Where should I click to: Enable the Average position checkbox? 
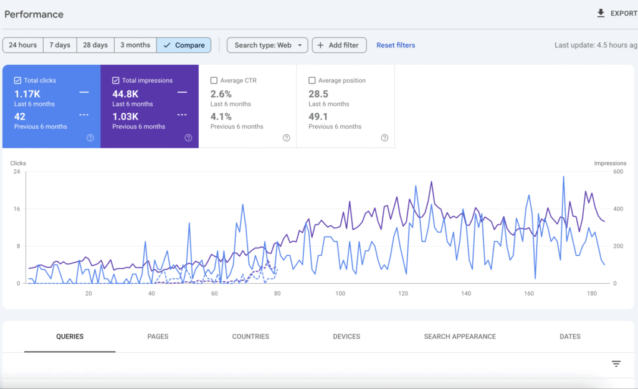pos(312,80)
